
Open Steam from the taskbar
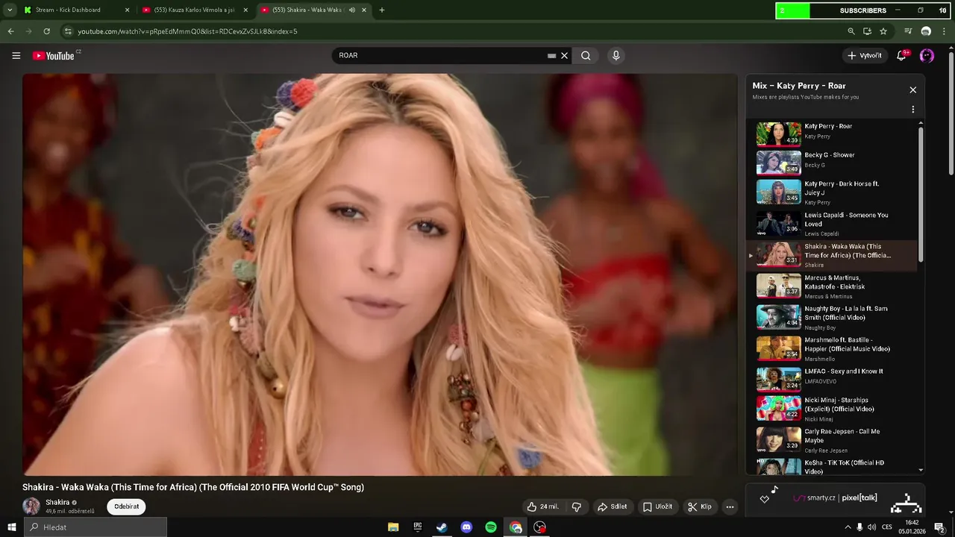point(442,527)
